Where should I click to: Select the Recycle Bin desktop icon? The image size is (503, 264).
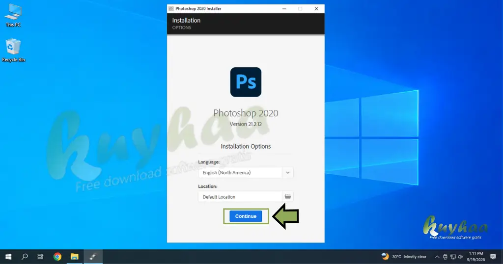coord(13,51)
